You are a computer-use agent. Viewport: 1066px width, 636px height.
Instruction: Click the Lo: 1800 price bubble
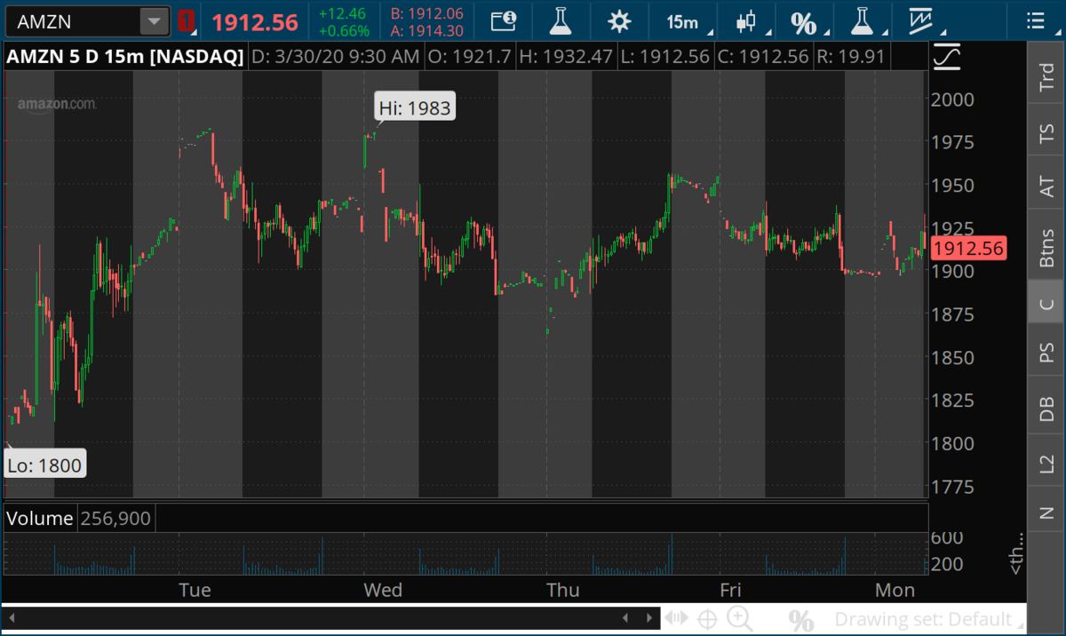tap(44, 464)
